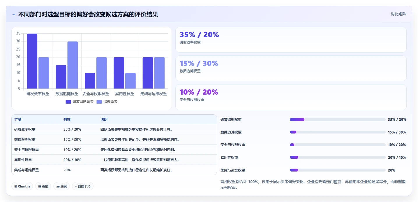Click the 两类场景都需核对接口 description cell
Image resolution: width=418 pixels, height=202 pixels.
[x=136, y=170]
